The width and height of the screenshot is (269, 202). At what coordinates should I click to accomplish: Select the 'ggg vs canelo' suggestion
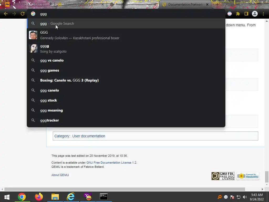(x=126, y=60)
